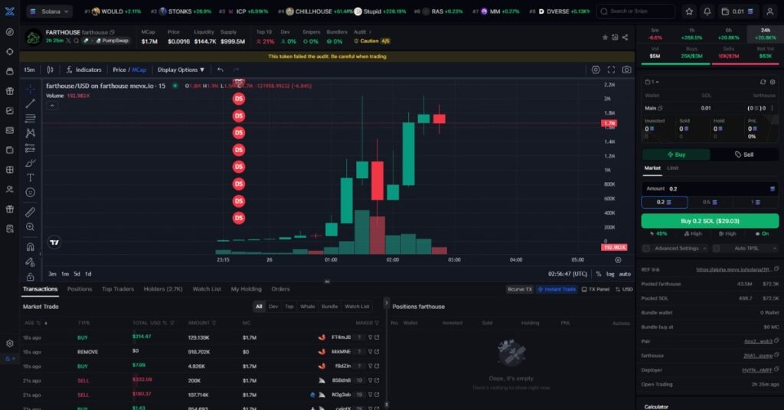The width and height of the screenshot is (784, 410).
Task: Refresh the wallet panel
Action: (763, 82)
